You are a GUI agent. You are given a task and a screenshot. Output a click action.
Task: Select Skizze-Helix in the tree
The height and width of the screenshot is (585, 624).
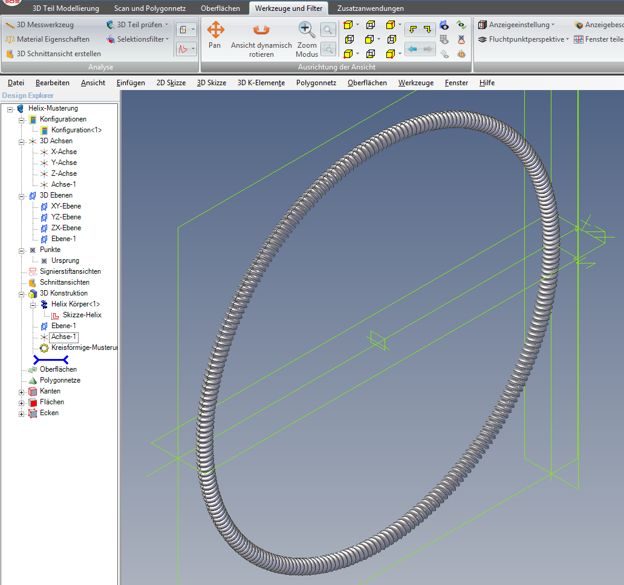click(82, 315)
